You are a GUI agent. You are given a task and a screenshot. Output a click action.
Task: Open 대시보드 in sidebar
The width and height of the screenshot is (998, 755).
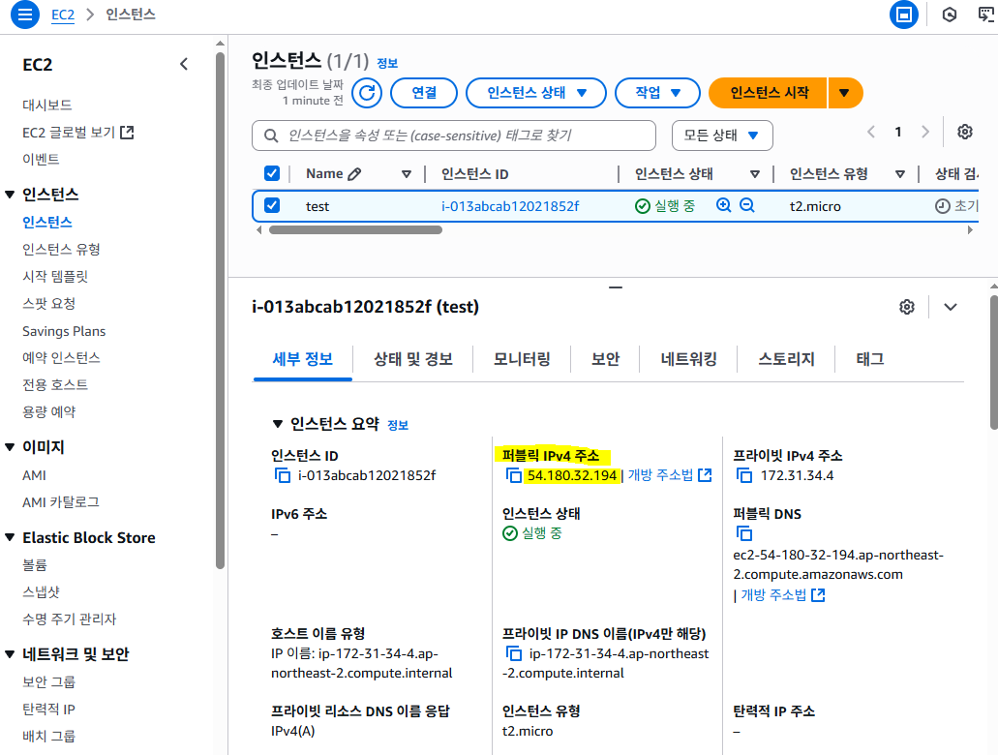click(x=47, y=106)
